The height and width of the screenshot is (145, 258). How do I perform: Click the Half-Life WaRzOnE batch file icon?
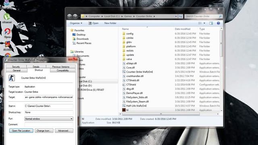click(x=124, y=106)
